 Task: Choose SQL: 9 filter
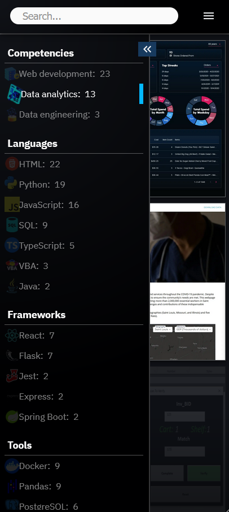[x=74, y=225]
